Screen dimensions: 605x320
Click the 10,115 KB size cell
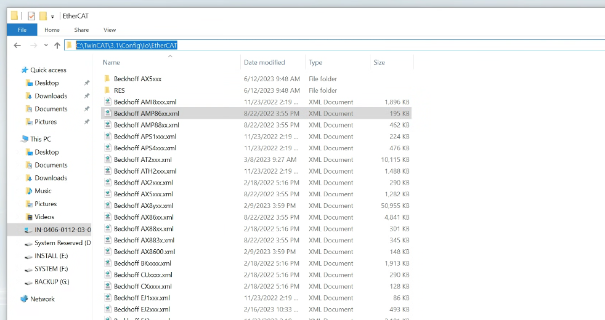click(x=395, y=159)
